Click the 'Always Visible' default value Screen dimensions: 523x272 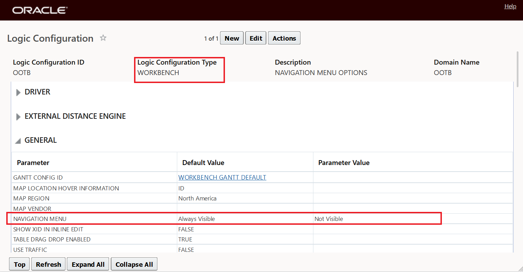[x=196, y=219]
